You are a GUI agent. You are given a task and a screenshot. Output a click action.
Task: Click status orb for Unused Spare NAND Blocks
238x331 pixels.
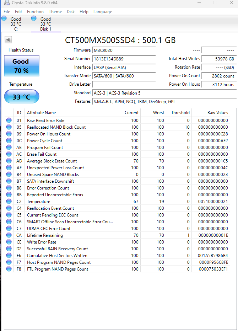pos(9,174)
